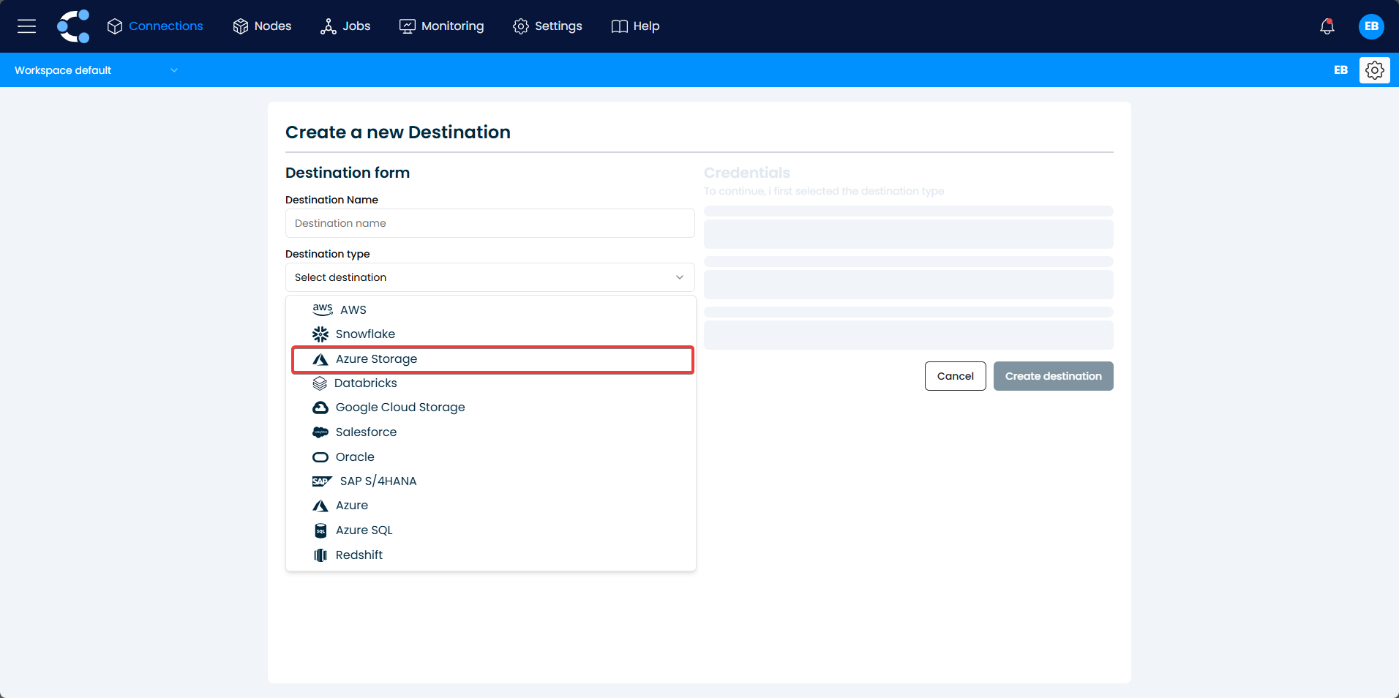Switch to the Jobs section
The height and width of the screenshot is (698, 1399).
tap(345, 26)
